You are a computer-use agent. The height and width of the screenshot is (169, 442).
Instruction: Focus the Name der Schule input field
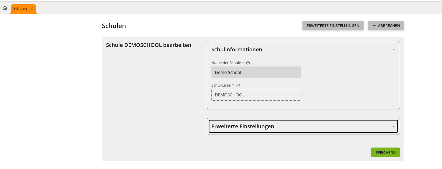[256, 72]
